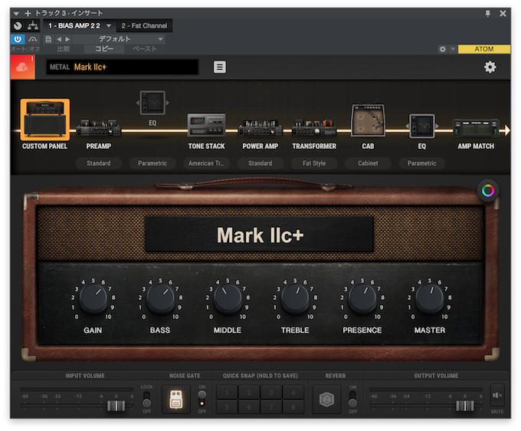Image resolution: width=521 pixels, height=431 pixels.
Task: Open Power Amp Standard type selector
Action: tap(260, 163)
